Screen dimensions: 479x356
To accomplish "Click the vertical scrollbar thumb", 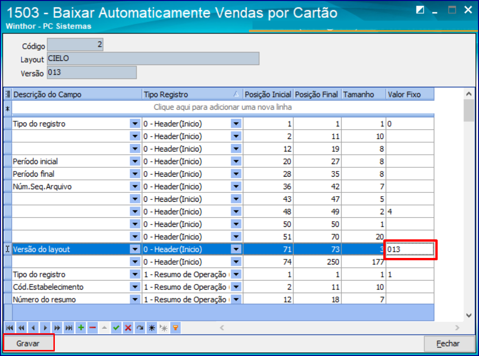I will pyautogui.click(x=469, y=111).
